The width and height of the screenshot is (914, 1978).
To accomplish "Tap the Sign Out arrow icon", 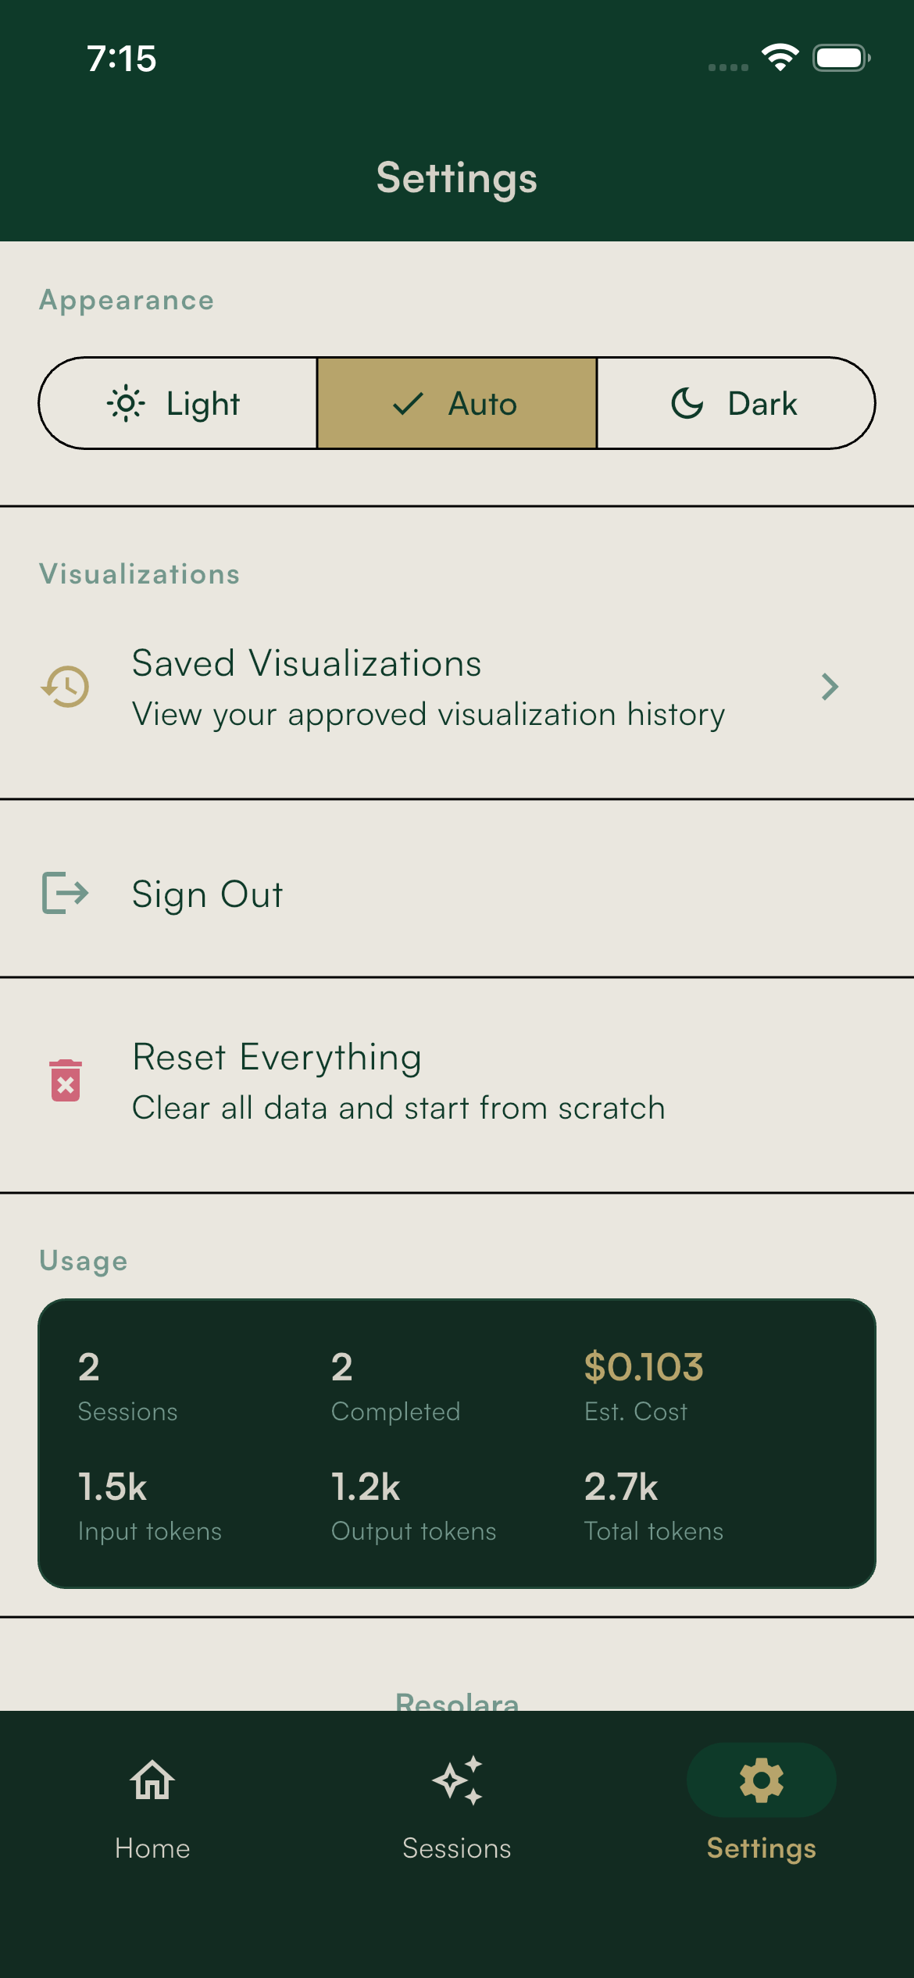I will point(66,893).
